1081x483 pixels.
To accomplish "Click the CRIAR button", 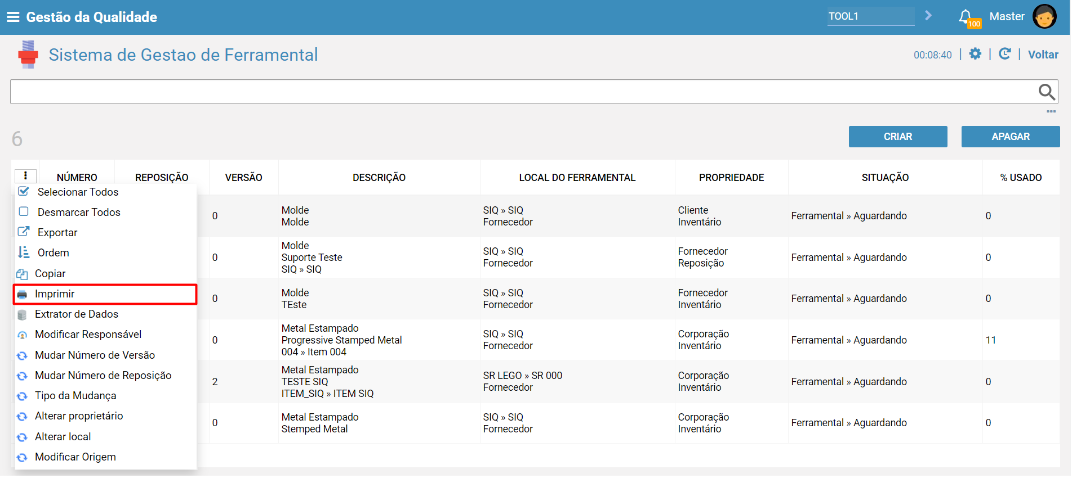I will coord(898,137).
